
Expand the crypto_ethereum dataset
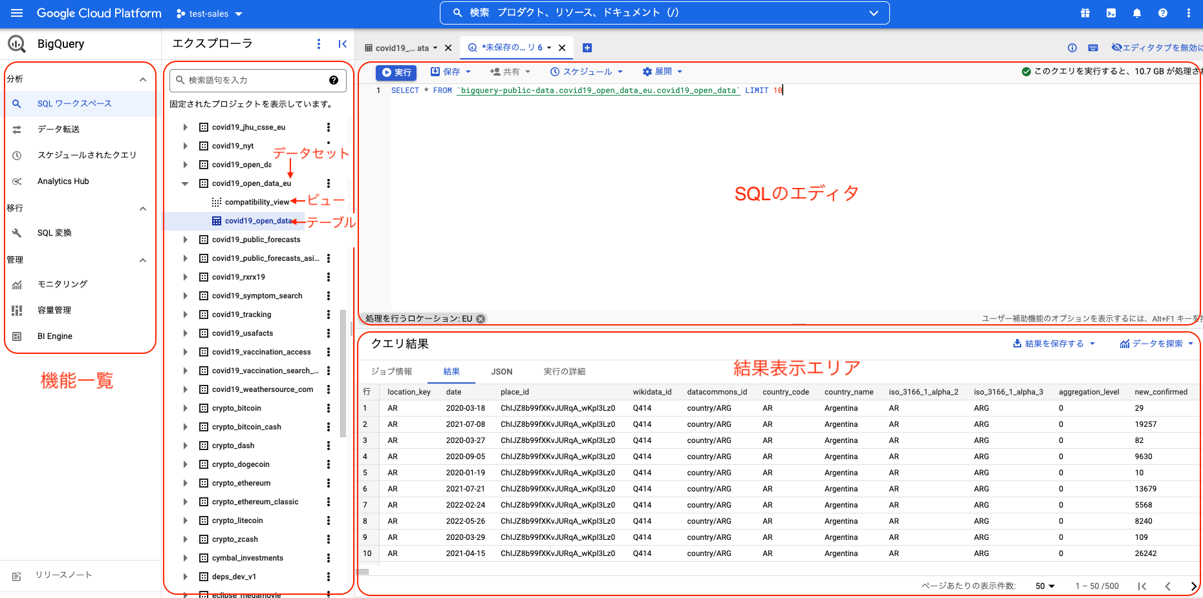[186, 483]
